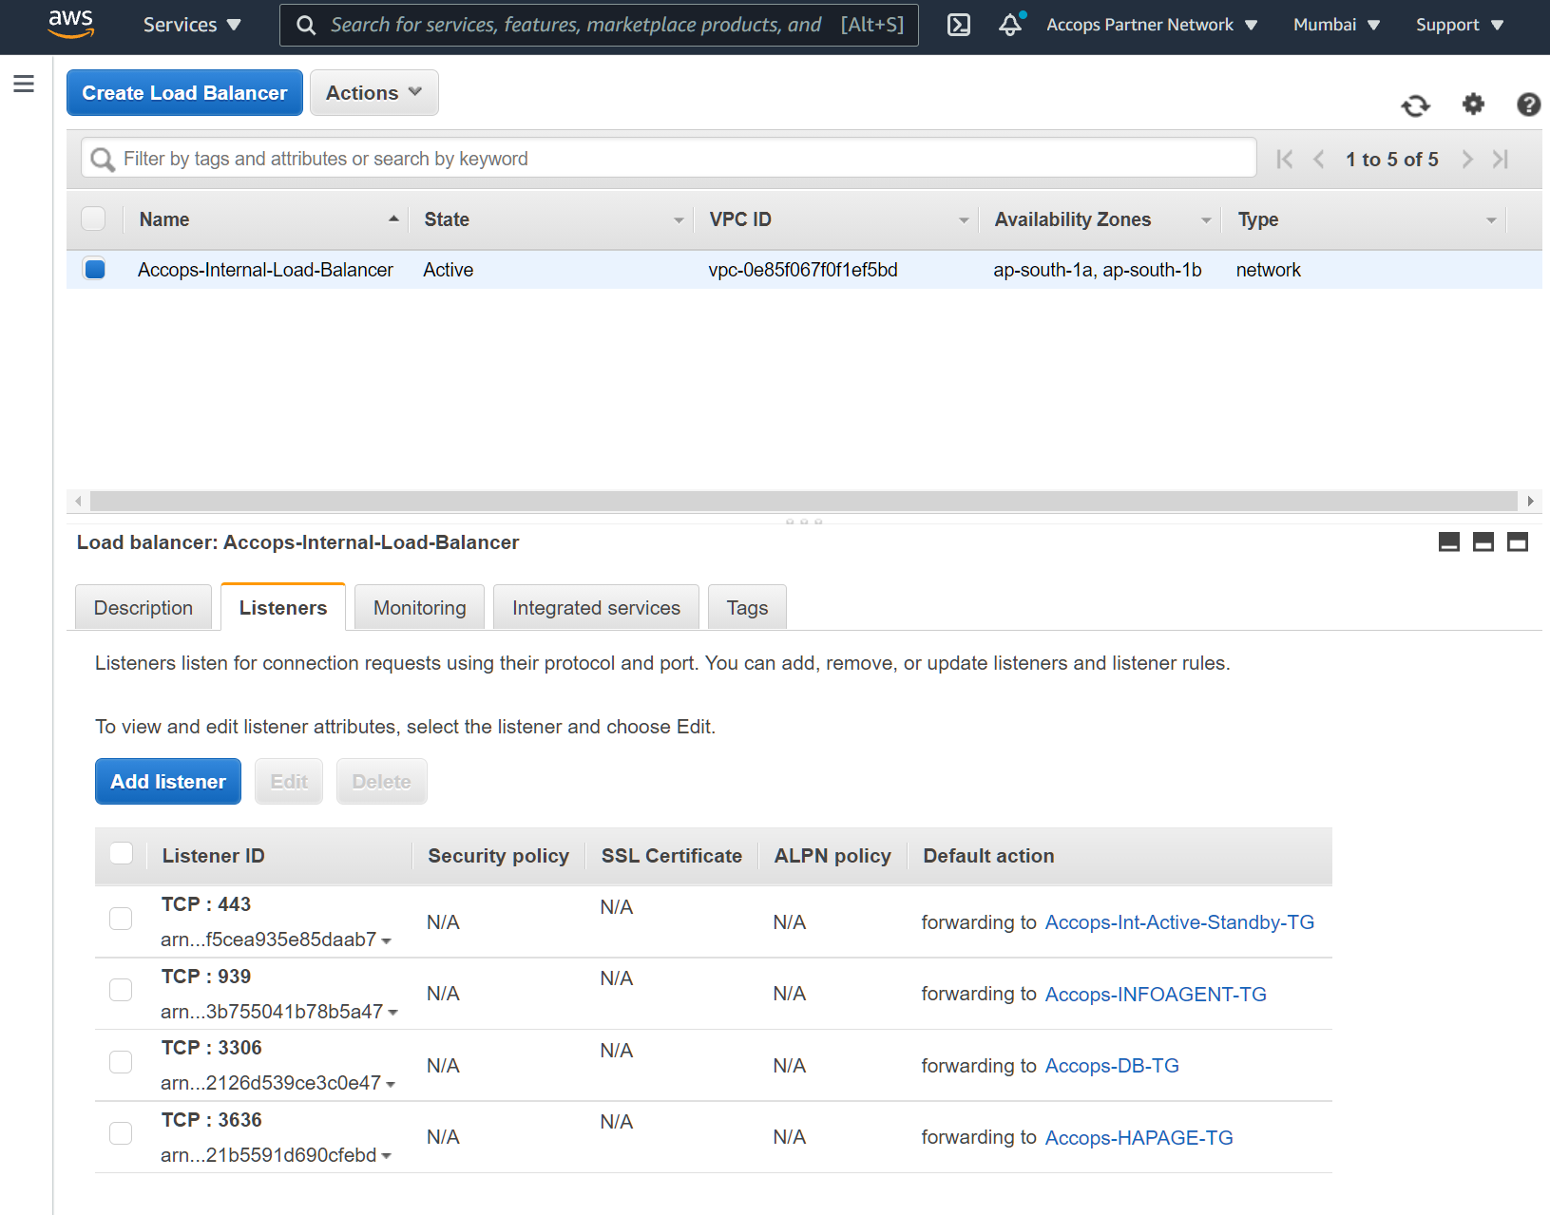The image size is (1550, 1215).
Task: Expand ARN for TCP 939 listener
Action: coord(393,1013)
